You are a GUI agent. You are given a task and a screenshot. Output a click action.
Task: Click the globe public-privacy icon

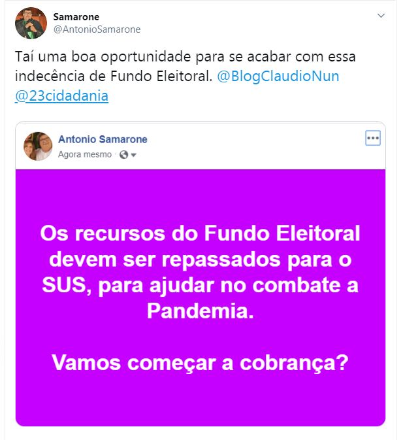[x=123, y=154]
